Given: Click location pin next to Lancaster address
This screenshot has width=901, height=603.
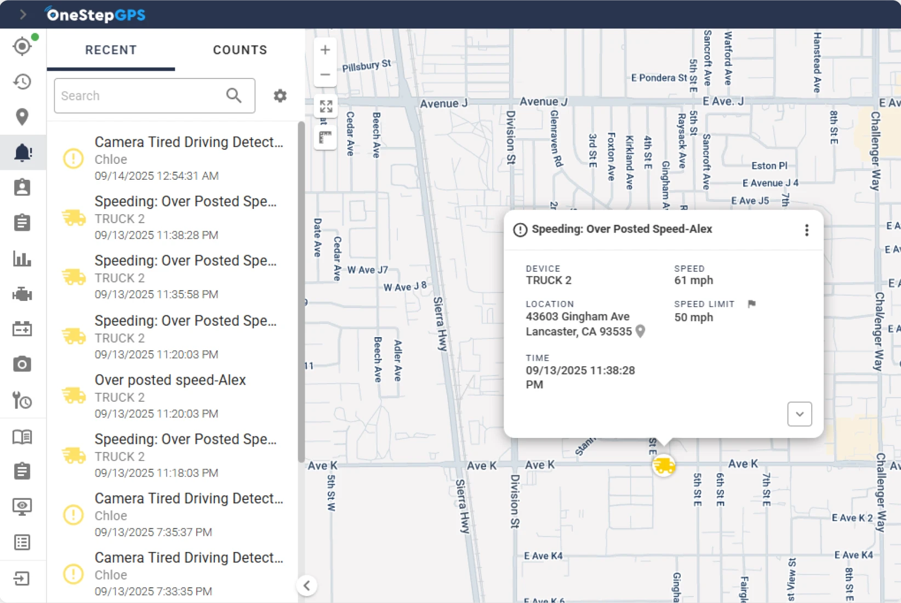Looking at the screenshot, I should click(640, 331).
